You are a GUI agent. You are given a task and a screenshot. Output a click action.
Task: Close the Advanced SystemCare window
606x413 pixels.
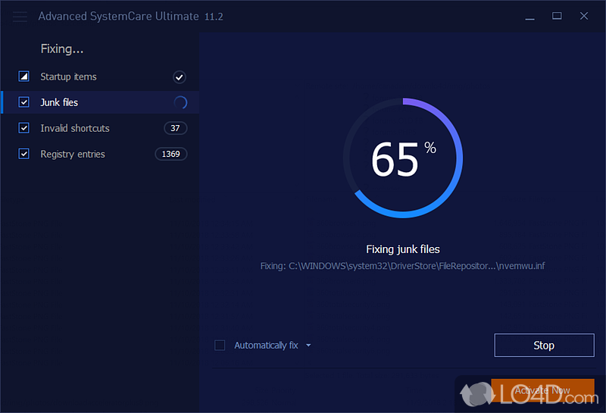(x=584, y=16)
